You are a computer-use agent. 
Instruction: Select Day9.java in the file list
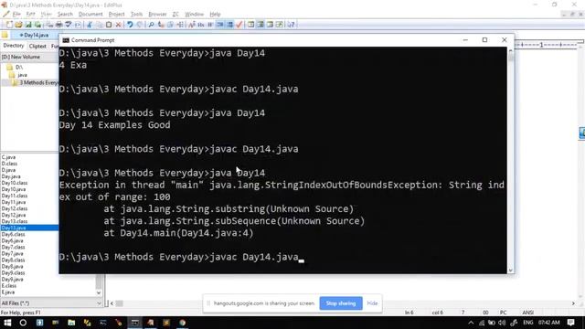(x=12, y=280)
